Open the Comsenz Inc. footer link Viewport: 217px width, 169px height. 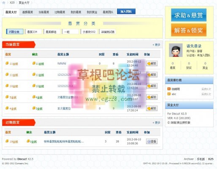(x=22, y=164)
